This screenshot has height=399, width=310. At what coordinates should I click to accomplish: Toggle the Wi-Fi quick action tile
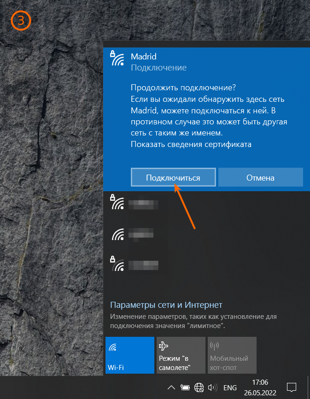pyautogui.click(x=129, y=355)
